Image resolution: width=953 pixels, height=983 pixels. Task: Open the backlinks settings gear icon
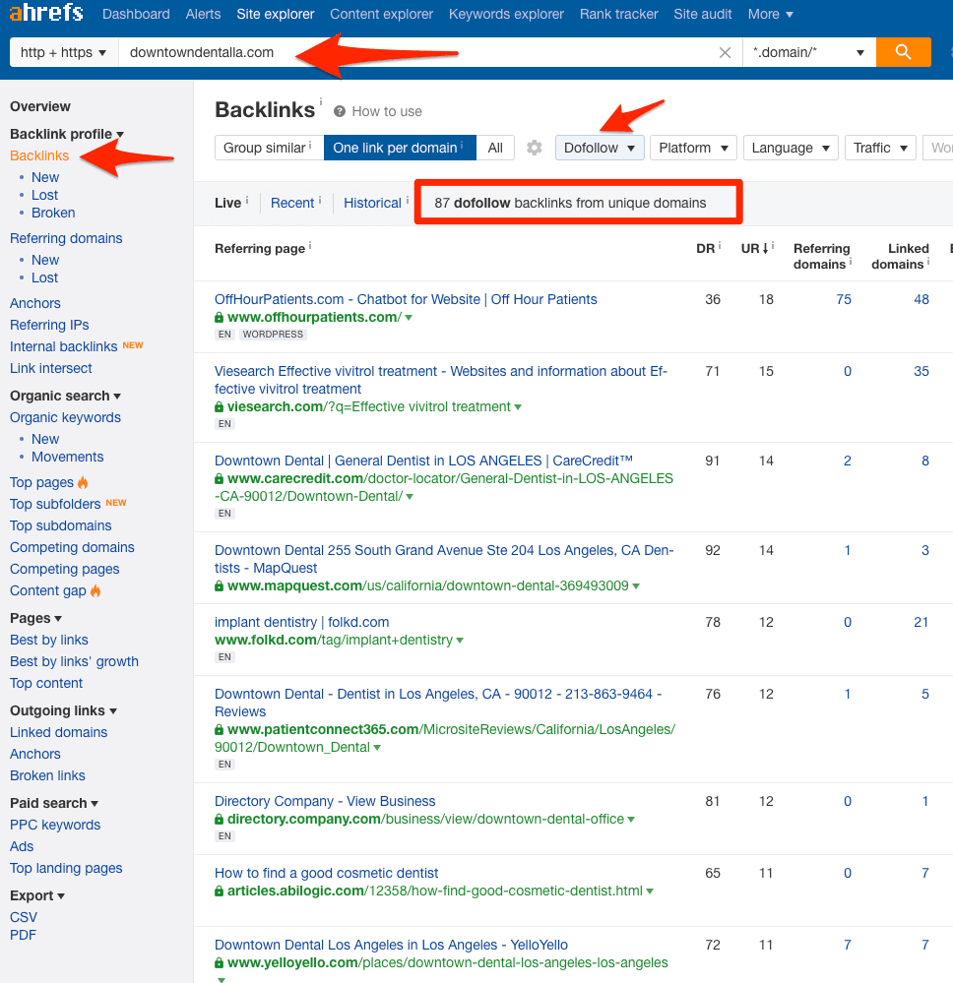(x=534, y=148)
